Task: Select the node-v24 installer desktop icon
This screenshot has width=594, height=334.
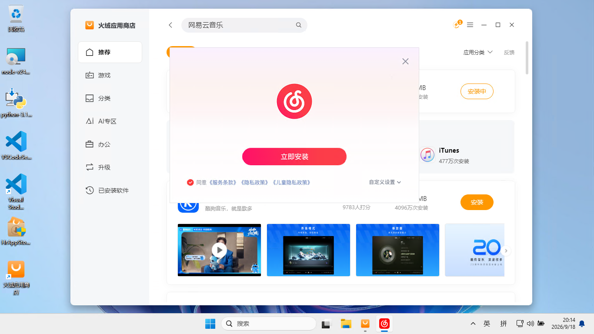Action: (16, 61)
